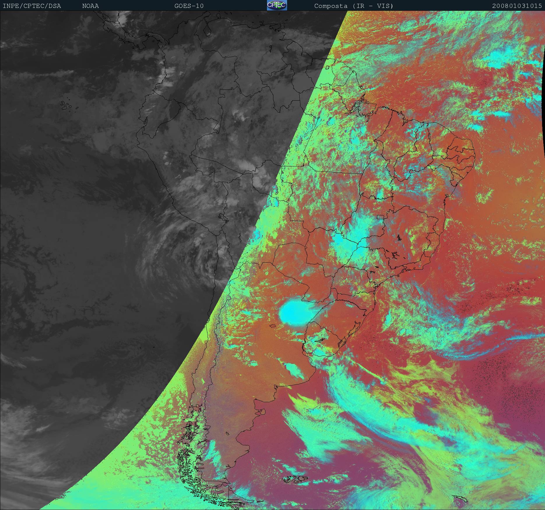Click the Composta (IR - VIS) title
Screen dimensions: 545x510
(x=354, y=6)
